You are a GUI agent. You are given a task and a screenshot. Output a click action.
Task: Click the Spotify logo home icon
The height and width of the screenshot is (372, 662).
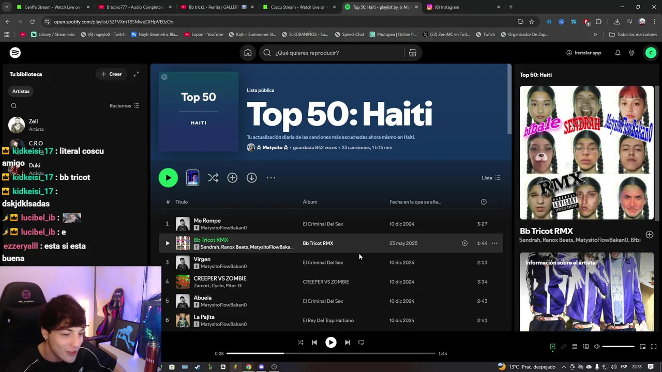(x=15, y=53)
